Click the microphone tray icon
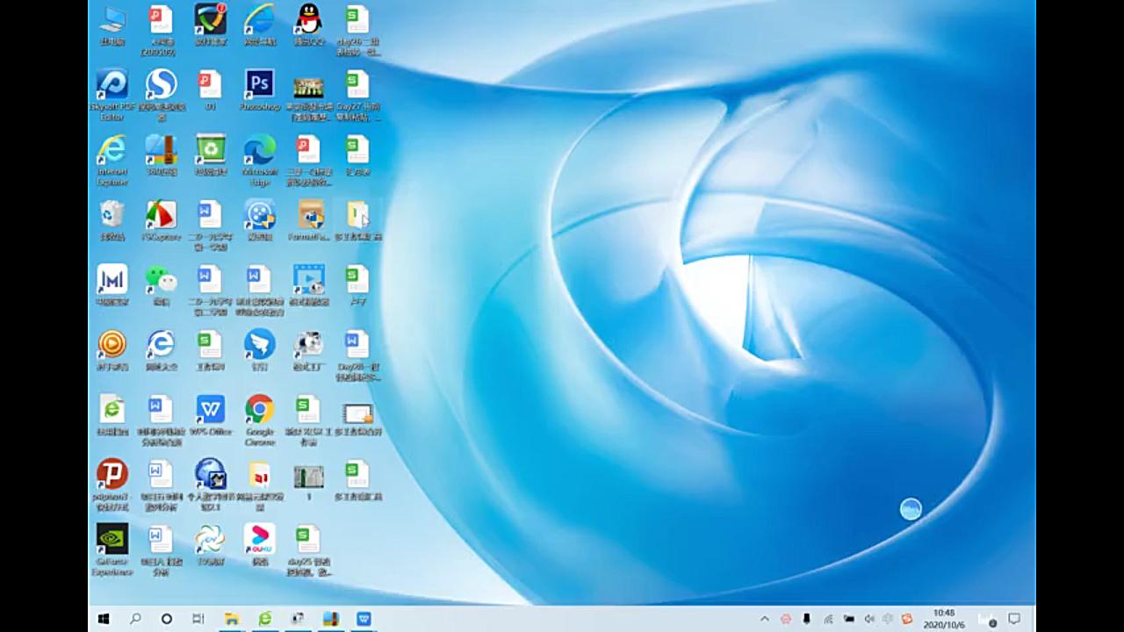 806,619
